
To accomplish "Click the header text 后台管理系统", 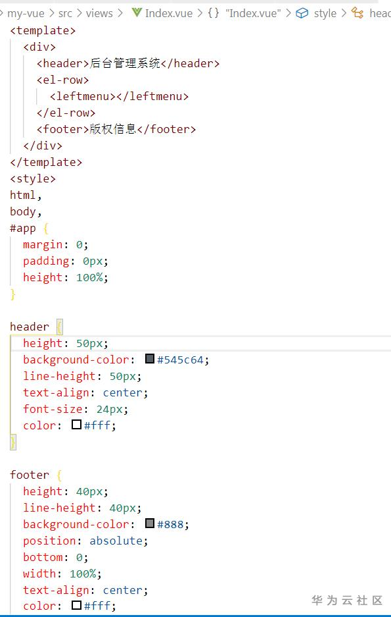I will [125, 63].
